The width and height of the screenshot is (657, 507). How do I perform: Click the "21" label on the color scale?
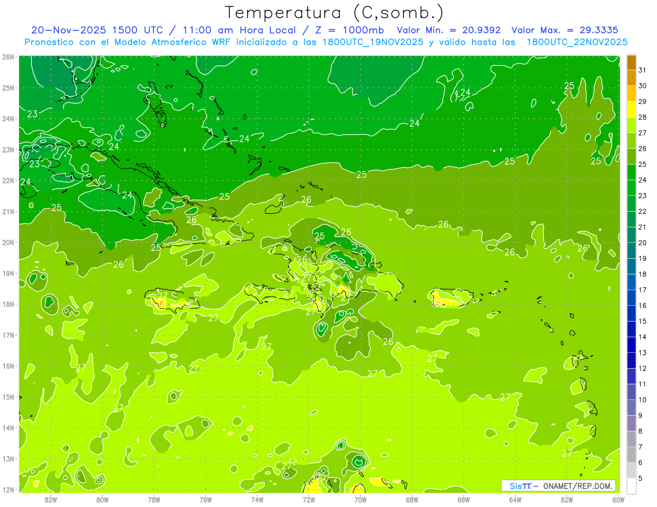click(x=642, y=227)
